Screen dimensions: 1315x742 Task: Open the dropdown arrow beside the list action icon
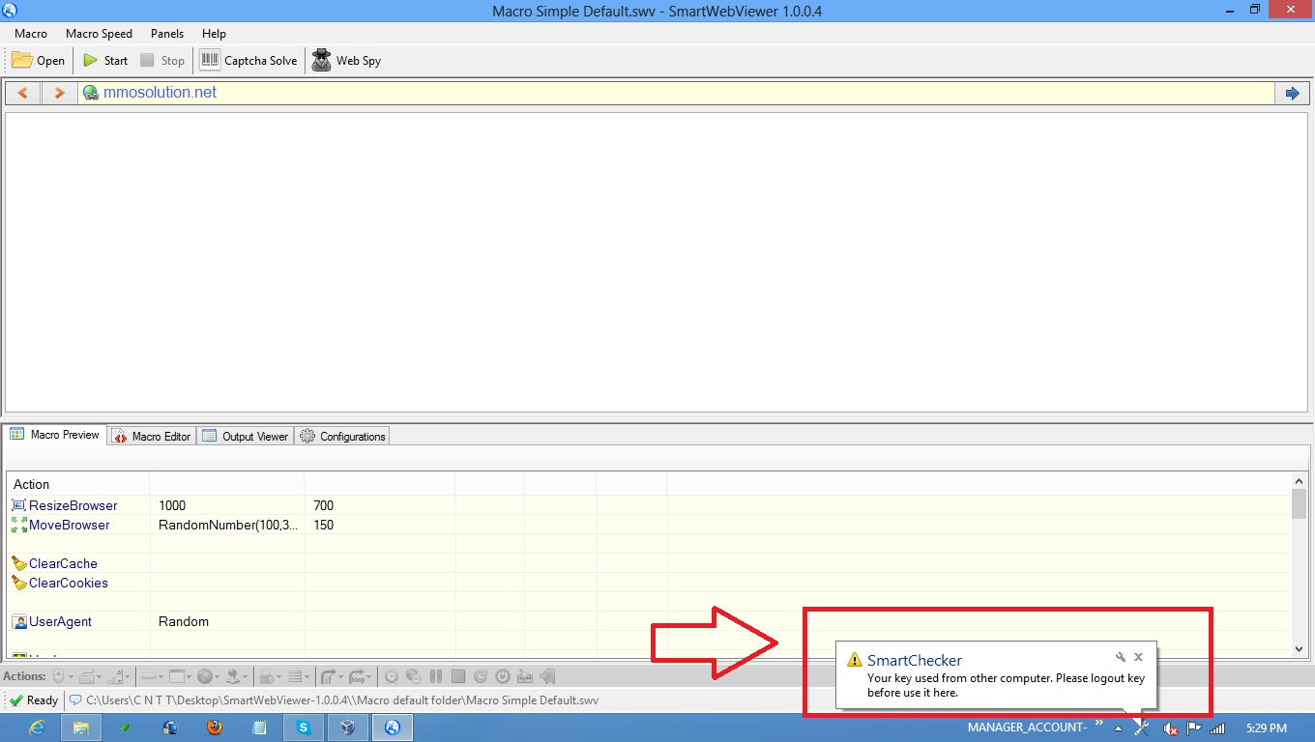click(x=307, y=677)
